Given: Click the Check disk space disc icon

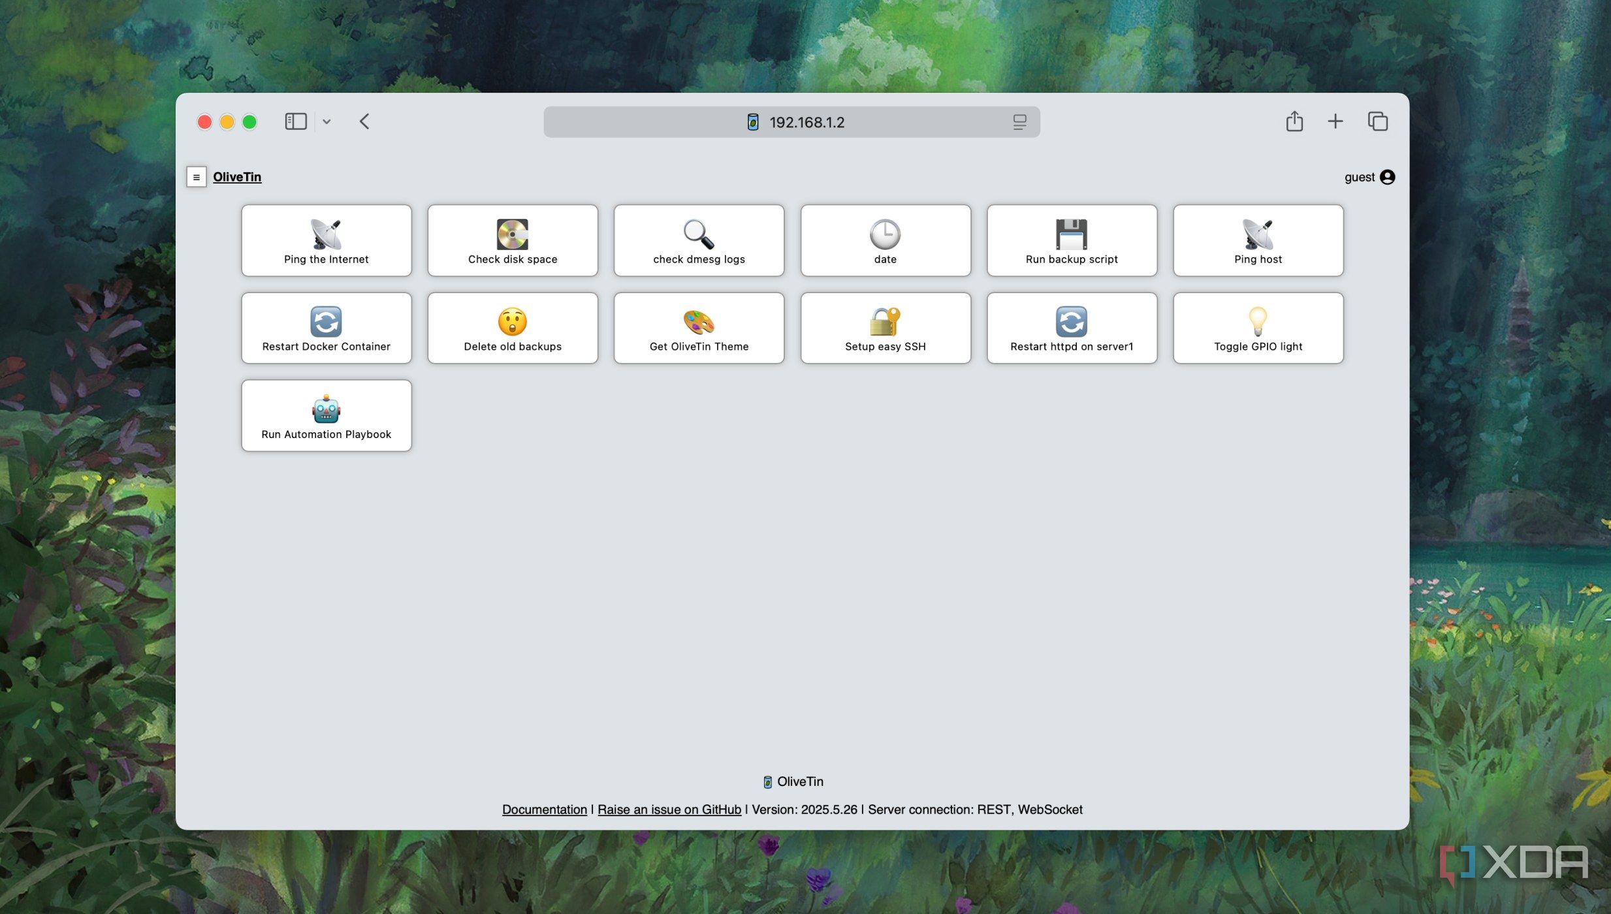Looking at the screenshot, I should pos(512,234).
